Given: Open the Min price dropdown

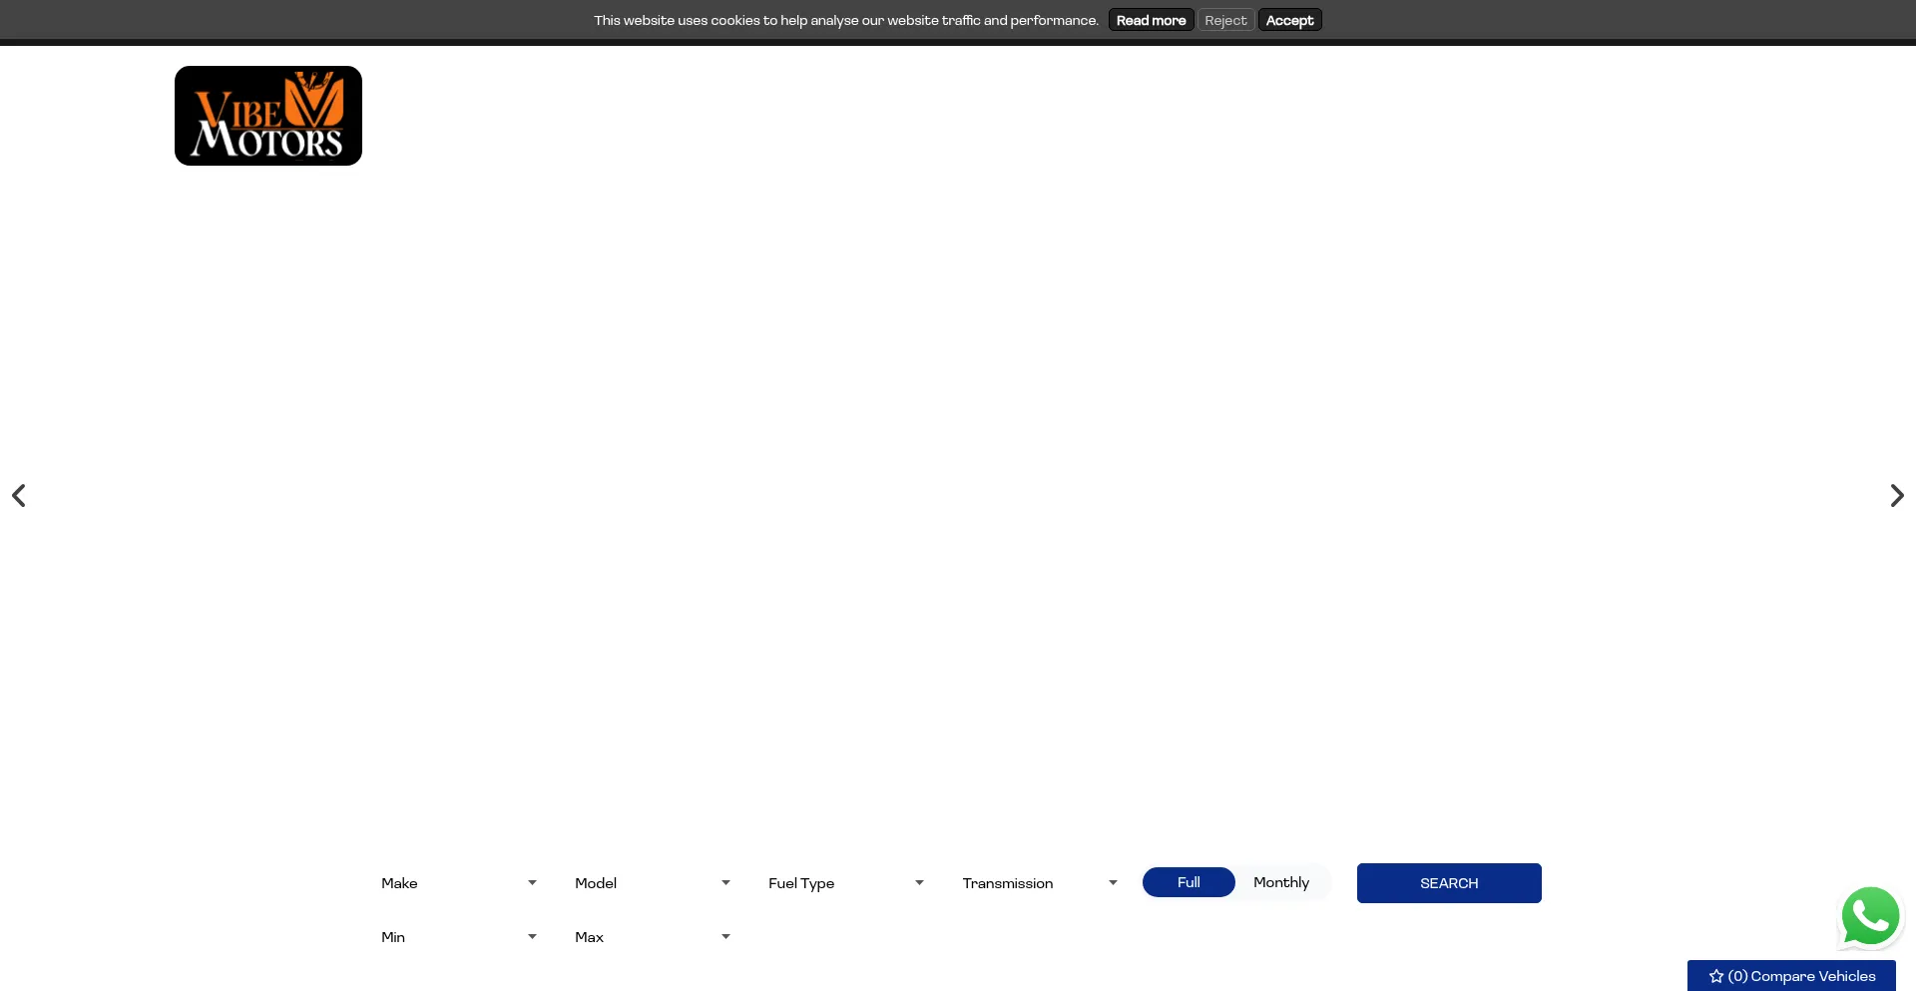Looking at the screenshot, I should click(458, 937).
